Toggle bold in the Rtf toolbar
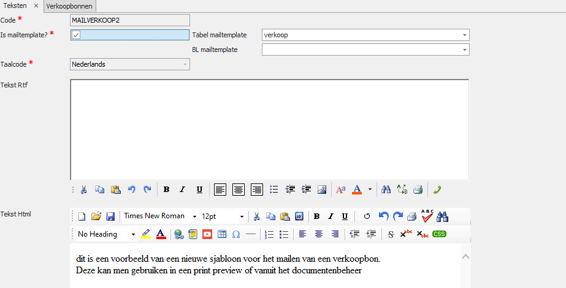This screenshot has width=566, height=288. [x=166, y=190]
